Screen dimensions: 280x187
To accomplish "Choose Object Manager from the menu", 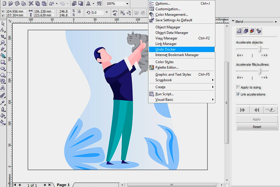I will (168, 27).
